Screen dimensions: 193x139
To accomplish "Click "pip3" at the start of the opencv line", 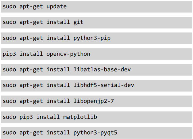I will 10,54.
